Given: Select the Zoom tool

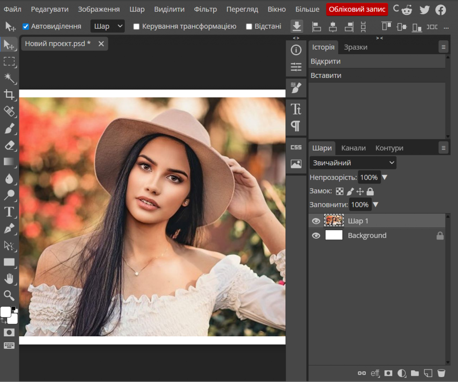Looking at the screenshot, I should coord(9,296).
